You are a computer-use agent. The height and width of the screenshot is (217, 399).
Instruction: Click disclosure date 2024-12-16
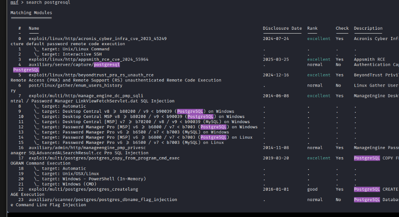coord(276,75)
